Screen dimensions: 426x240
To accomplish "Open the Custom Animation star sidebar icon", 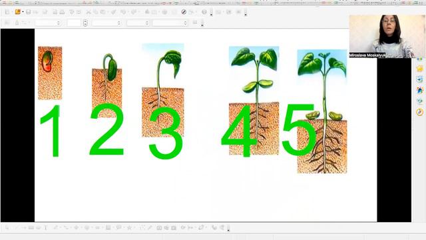I will point(419,69).
